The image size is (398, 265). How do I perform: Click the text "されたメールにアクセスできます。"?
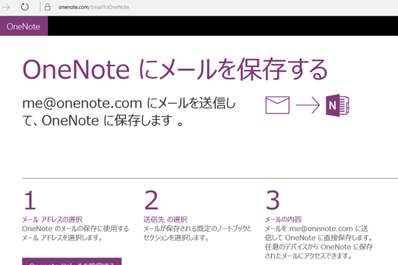click(x=308, y=256)
